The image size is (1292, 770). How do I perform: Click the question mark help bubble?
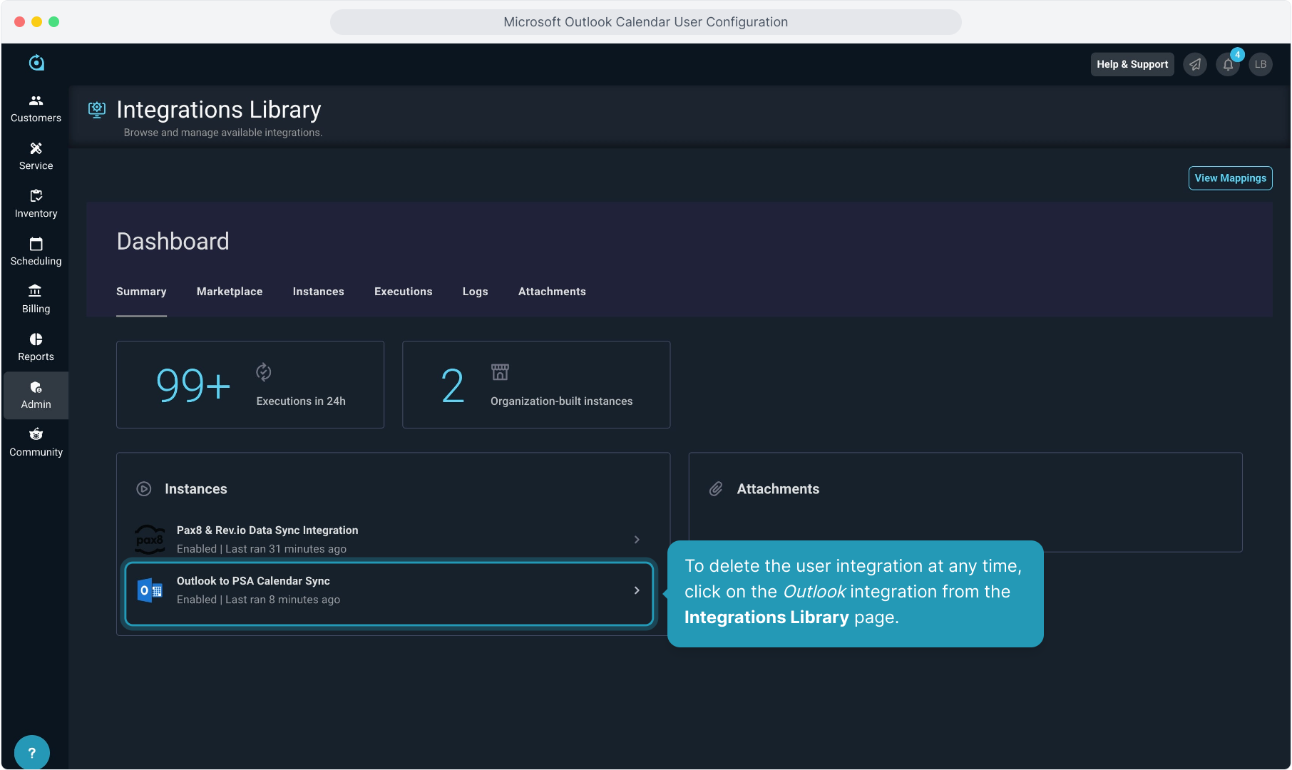click(31, 752)
